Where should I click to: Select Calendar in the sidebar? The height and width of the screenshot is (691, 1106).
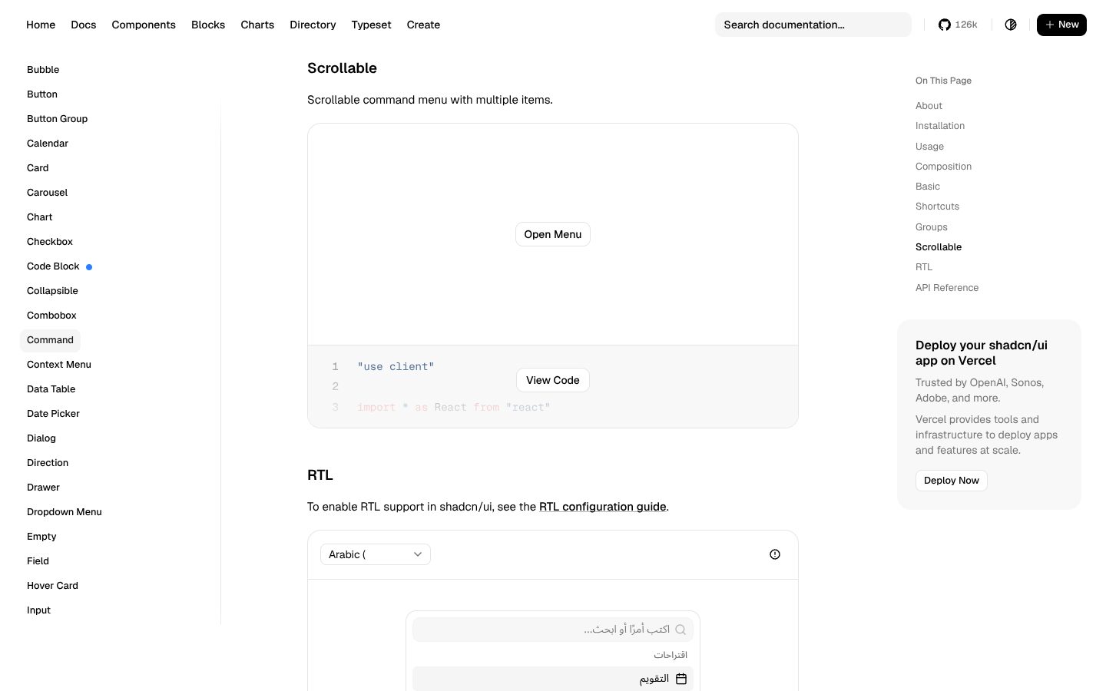point(48,144)
